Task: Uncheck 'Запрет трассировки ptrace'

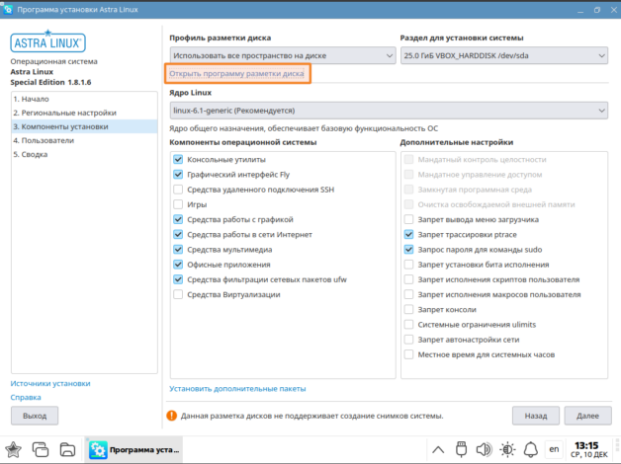Action: click(408, 234)
